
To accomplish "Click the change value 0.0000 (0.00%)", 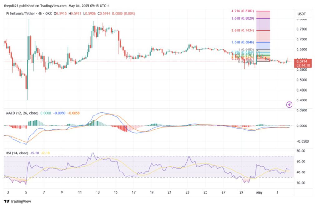I will pos(123,14).
